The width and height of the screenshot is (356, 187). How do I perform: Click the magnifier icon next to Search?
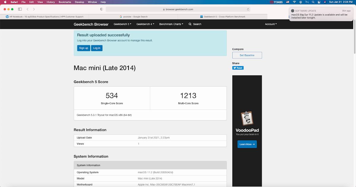click(190, 24)
